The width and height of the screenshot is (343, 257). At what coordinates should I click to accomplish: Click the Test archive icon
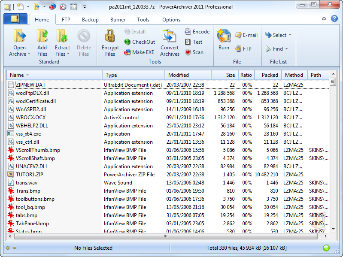point(188,42)
